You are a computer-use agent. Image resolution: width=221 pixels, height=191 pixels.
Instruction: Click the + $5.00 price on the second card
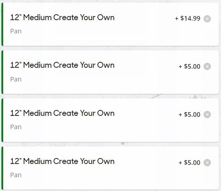(x=189, y=66)
